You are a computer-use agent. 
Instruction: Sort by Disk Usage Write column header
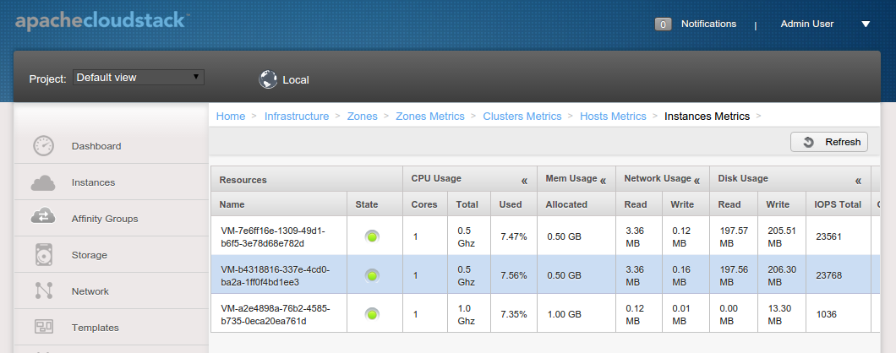tap(782, 204)
